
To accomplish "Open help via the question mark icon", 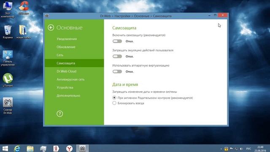I will tap(60, 114).
